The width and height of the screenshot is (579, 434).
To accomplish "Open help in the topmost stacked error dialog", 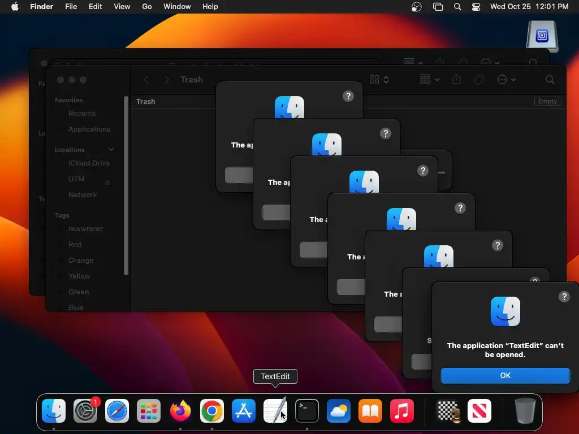I will pyautogui.click(x=348, y=96).
